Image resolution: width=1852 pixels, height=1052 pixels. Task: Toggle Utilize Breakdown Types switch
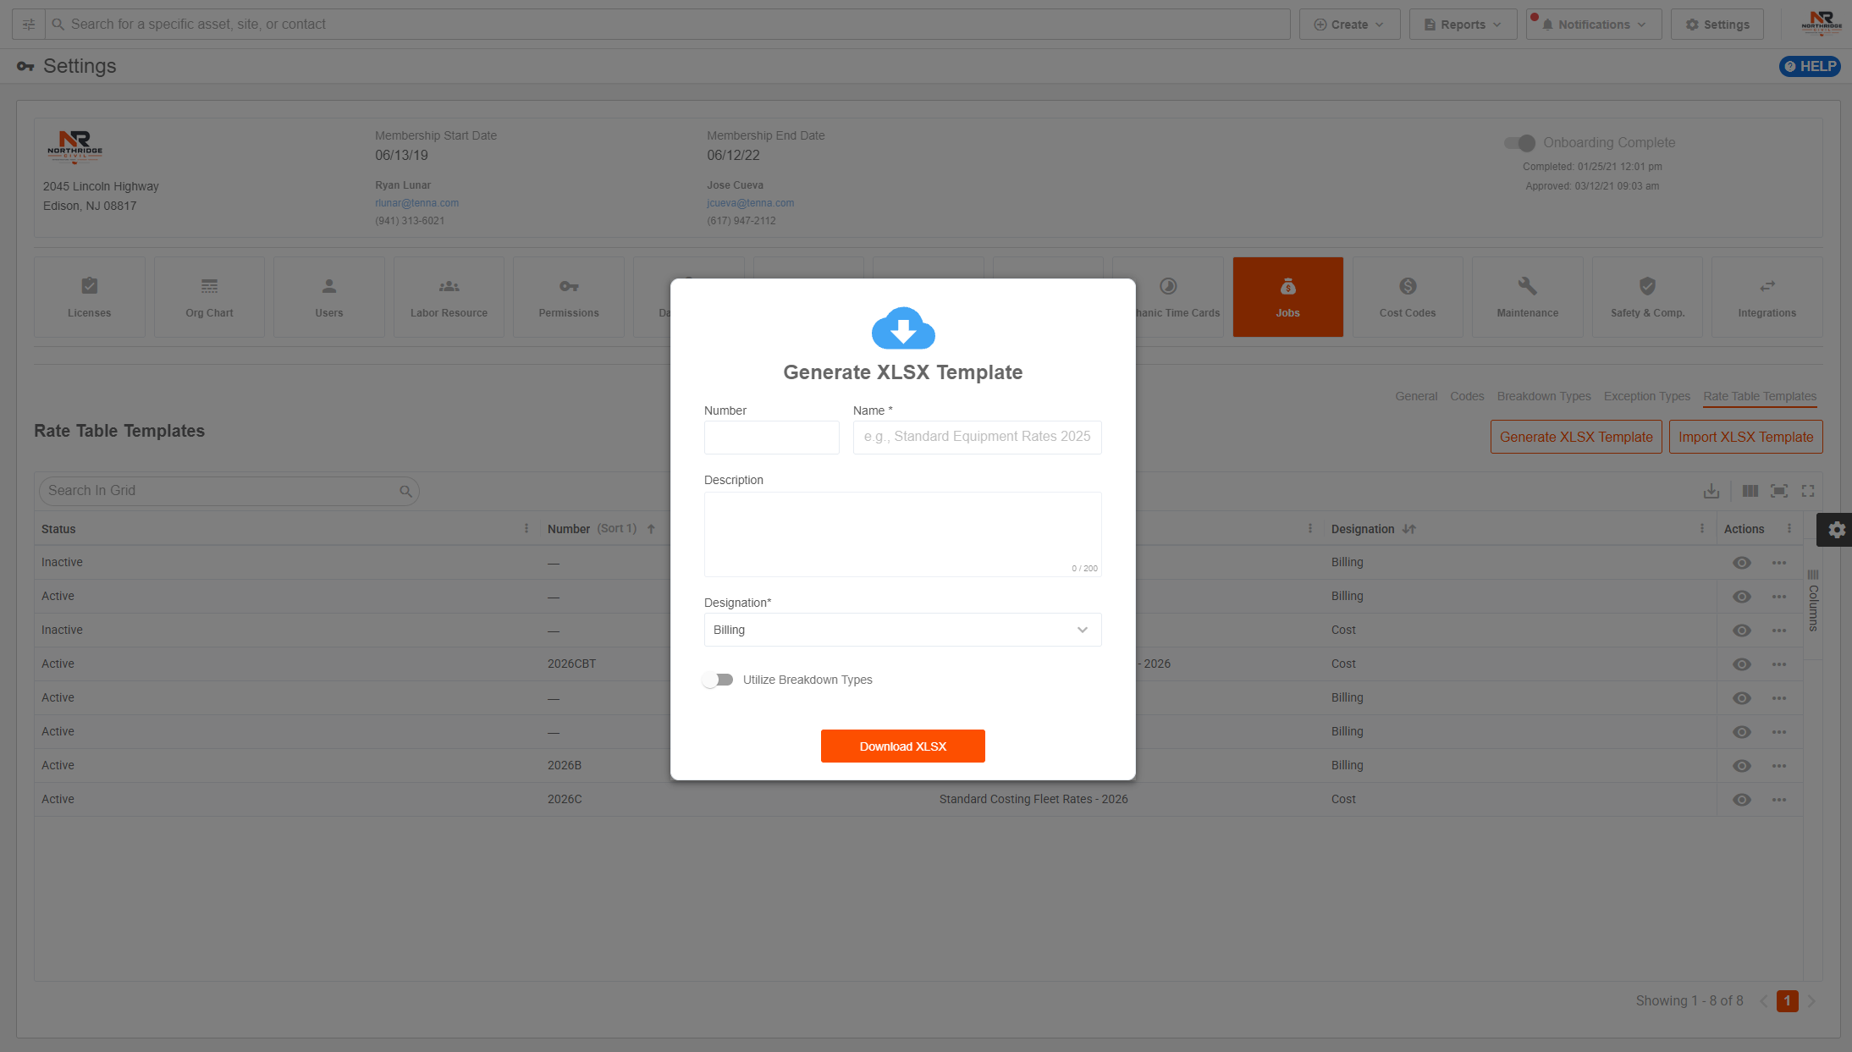719,680
